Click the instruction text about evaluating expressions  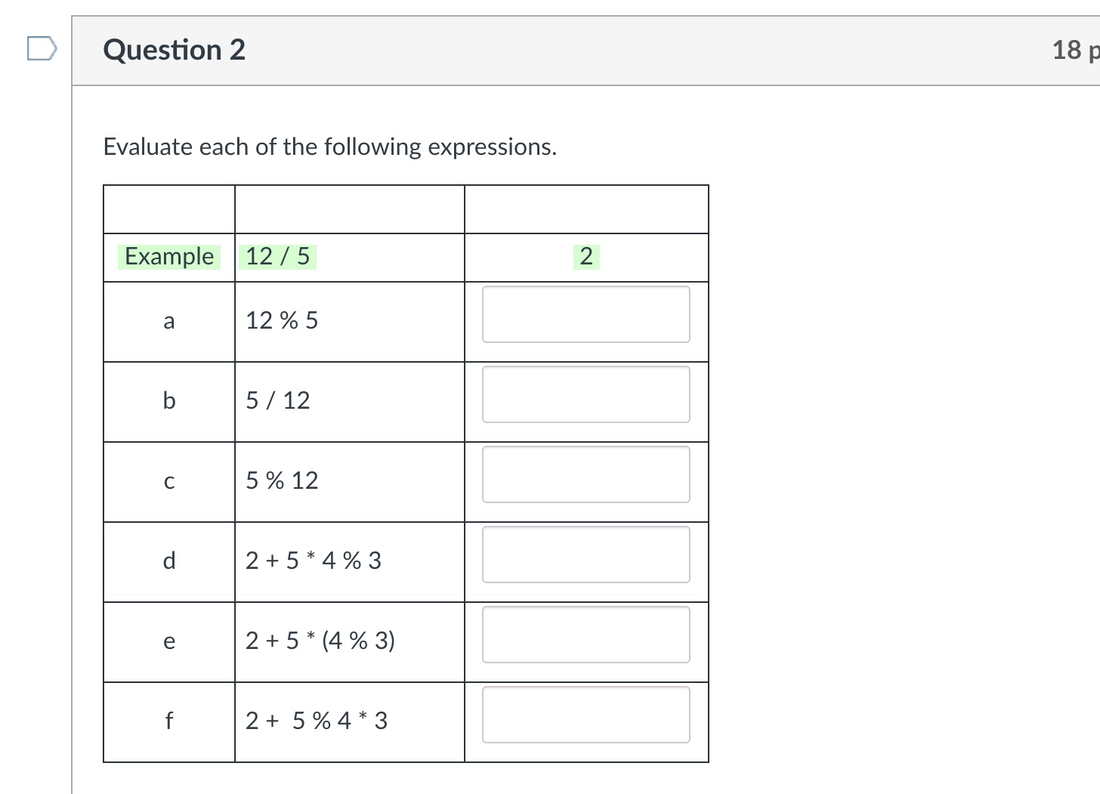pyautogui.click(x=329, y=147)
